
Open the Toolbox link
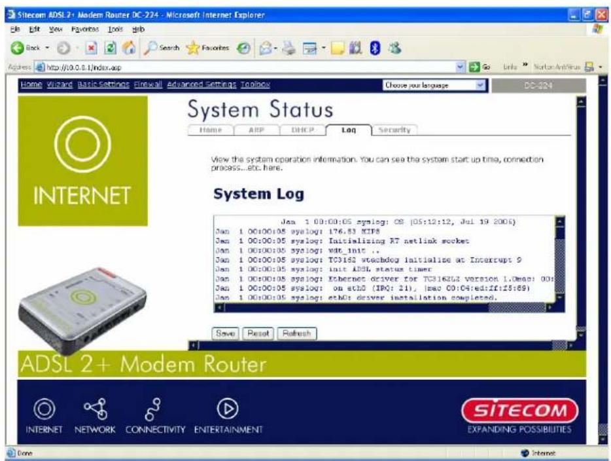point(255,84)
